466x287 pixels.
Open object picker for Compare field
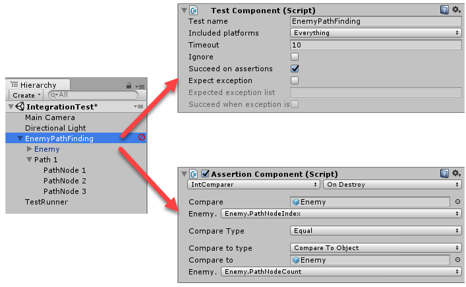pyautogui.click(x=458, y=202)
